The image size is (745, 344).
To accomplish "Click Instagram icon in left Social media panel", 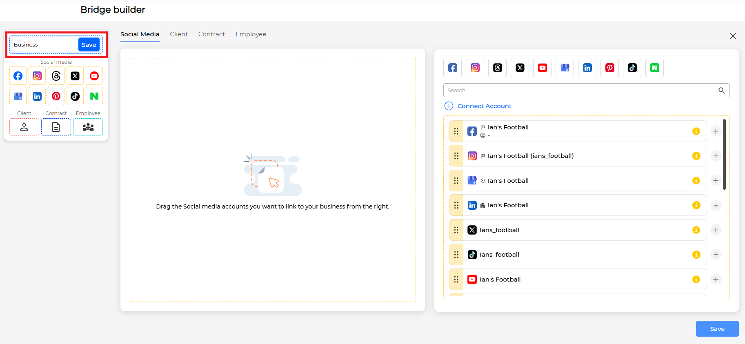I will pyautogui.click(x=37, y=76).
